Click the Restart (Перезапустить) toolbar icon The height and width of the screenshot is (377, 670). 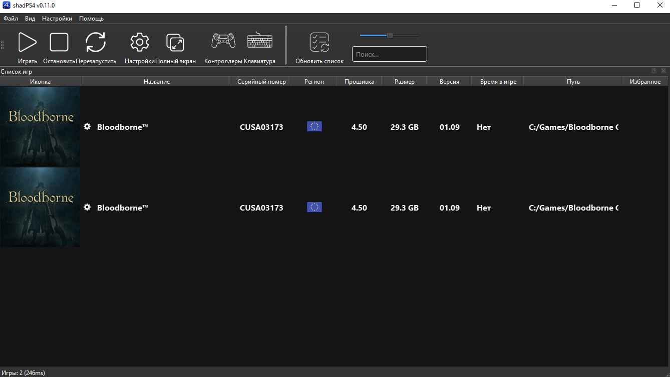tap(96, 42)
